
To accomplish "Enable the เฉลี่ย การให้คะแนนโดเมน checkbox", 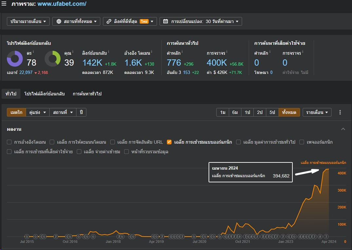I will (x=52, y=142).
